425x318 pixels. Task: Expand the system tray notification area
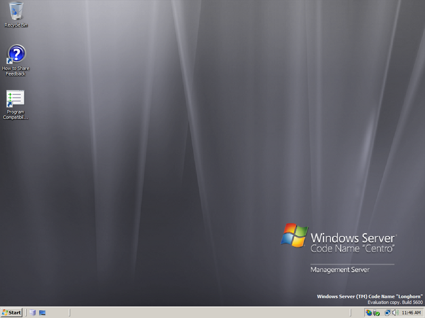coord(364,312)
